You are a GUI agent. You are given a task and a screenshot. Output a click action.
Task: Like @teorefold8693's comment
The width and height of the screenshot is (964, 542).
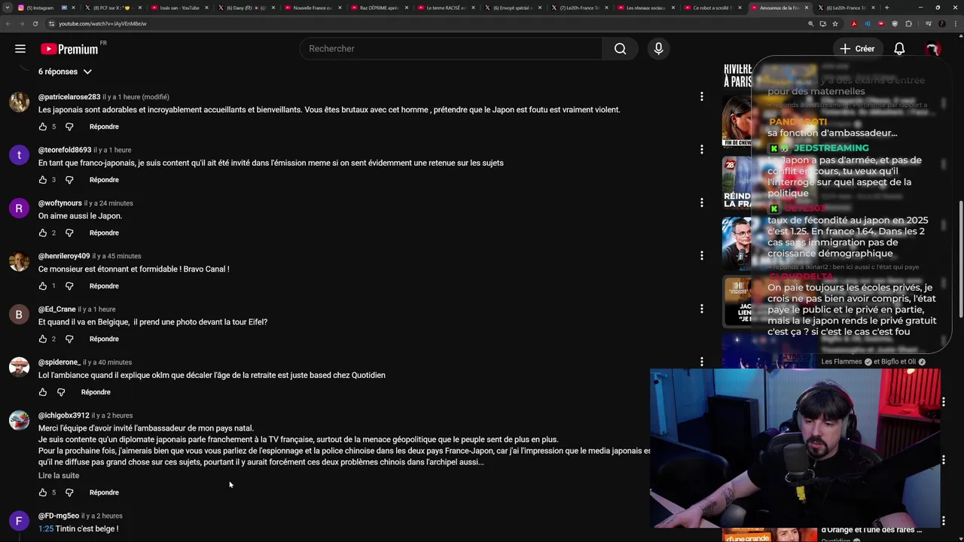point(43,180)
